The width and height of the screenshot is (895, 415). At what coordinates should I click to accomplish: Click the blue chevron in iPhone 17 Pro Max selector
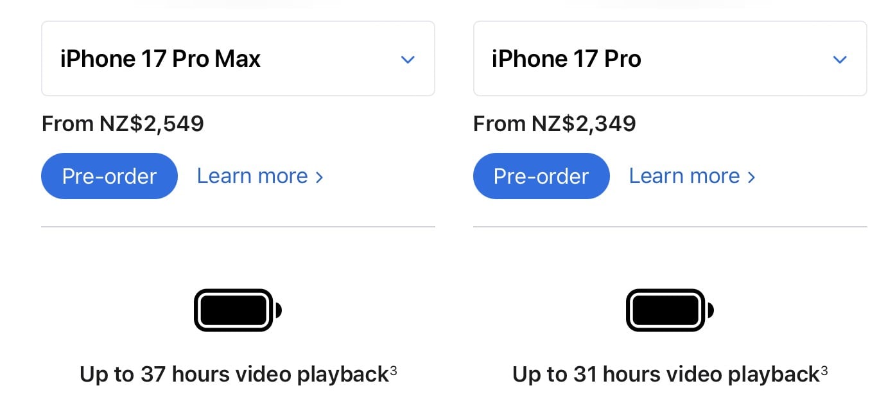[408, 60]
